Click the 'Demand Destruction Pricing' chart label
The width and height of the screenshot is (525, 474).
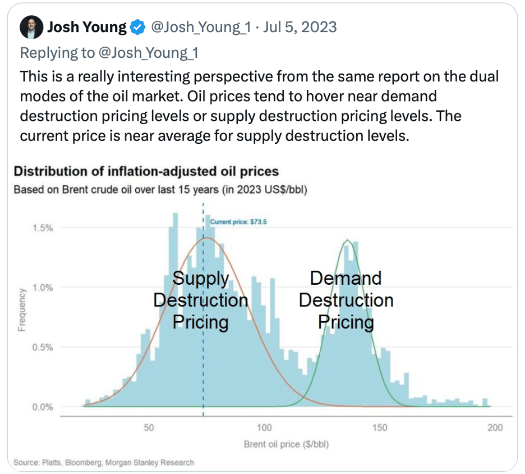pyautogui.click(x=346, y=300)
